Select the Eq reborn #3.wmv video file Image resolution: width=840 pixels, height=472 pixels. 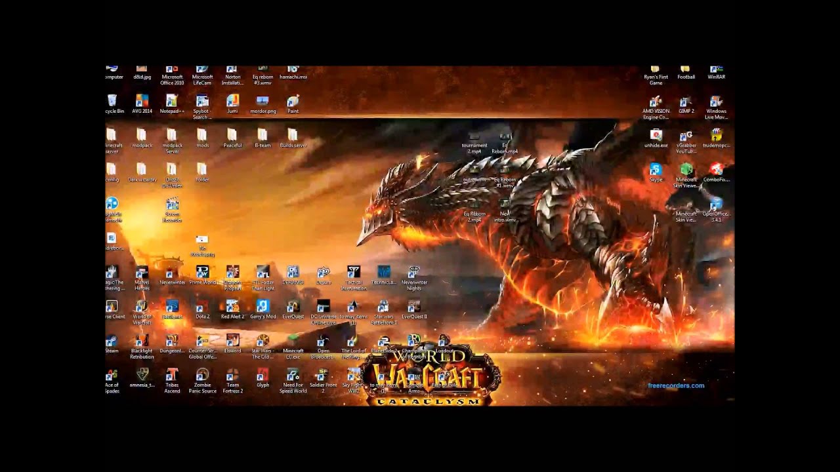pos(262,75)
